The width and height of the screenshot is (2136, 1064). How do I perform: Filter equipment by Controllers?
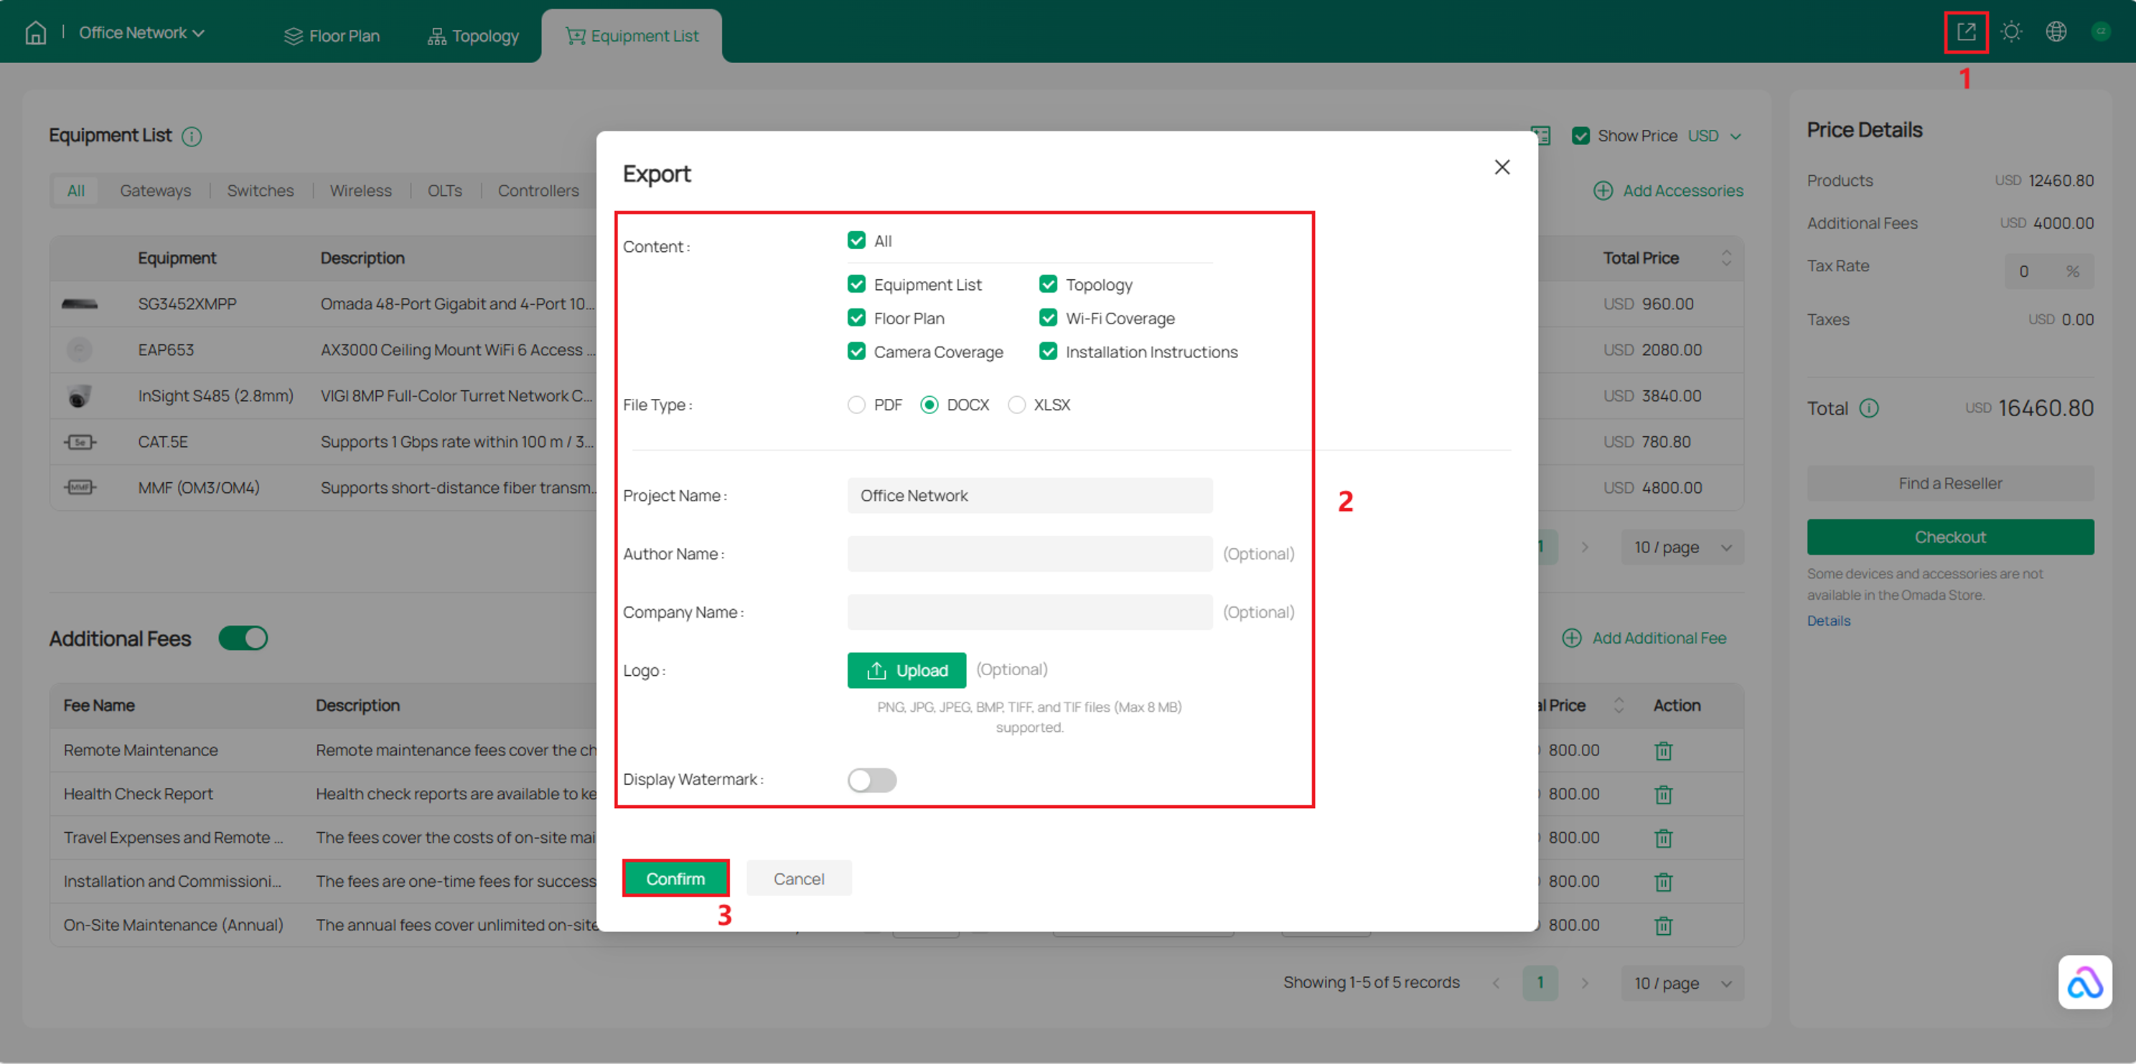[x=538, y=191]
